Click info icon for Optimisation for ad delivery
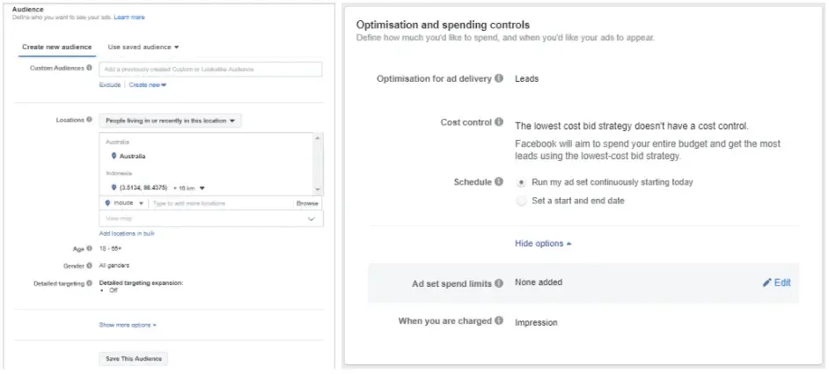 coord(499,78)
